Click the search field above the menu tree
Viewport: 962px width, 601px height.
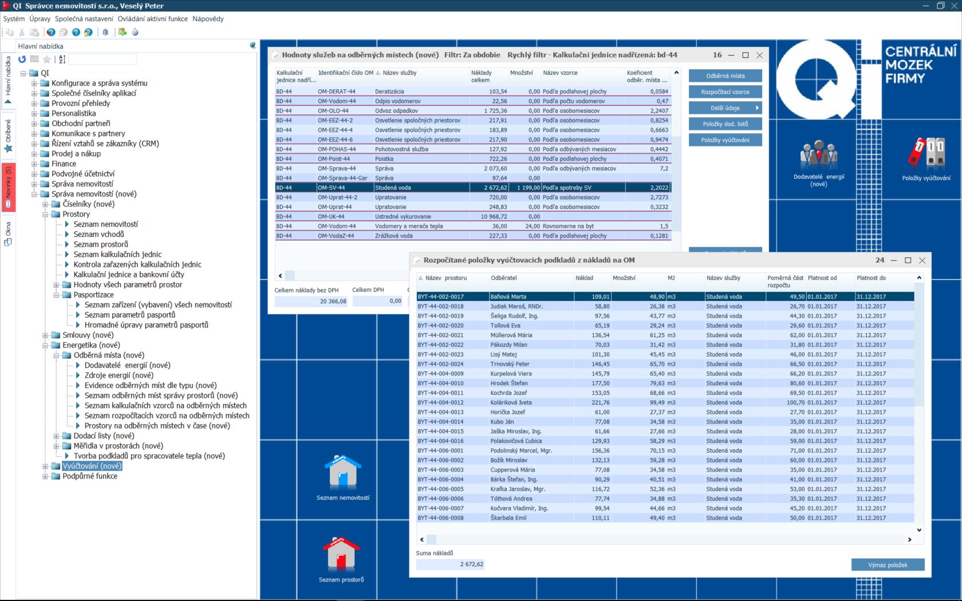[x=103, y=59]
